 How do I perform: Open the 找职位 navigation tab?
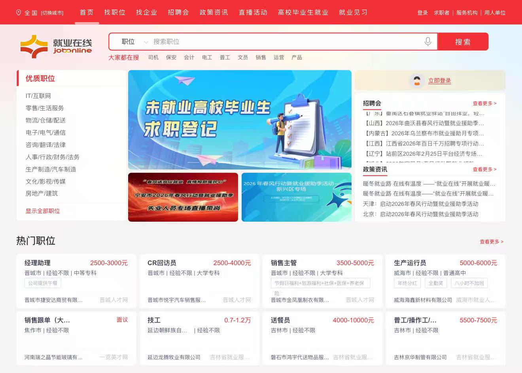coord(115,12)
